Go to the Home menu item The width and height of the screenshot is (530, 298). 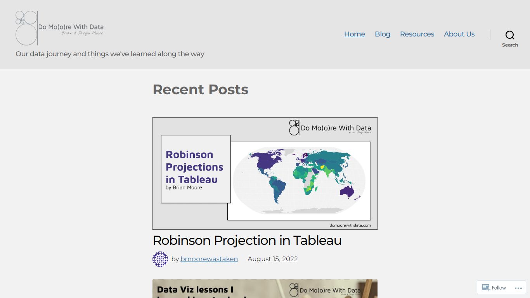tap(355, 34)
